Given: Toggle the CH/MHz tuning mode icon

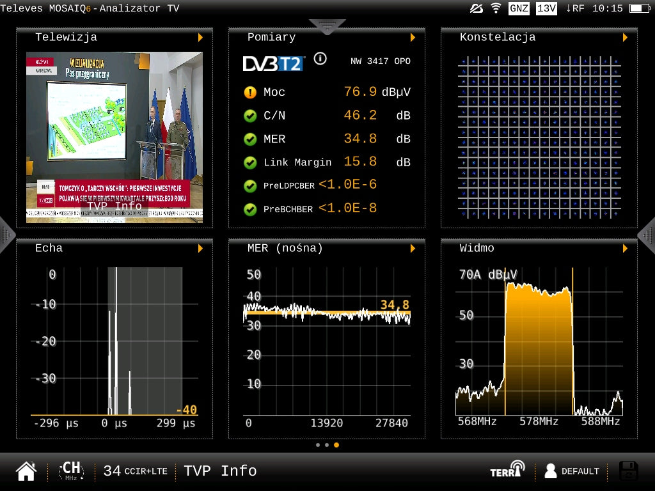Looking at the screenshot, I should tap(72, 471).
